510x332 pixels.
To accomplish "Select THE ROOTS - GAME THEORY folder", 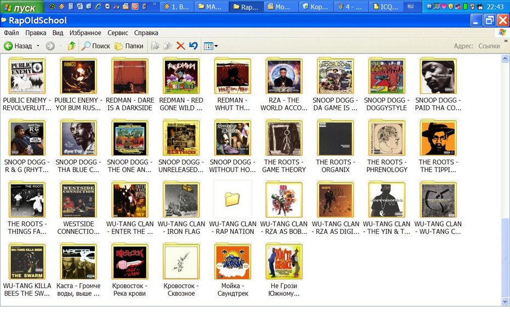I will tap(284, 146).
